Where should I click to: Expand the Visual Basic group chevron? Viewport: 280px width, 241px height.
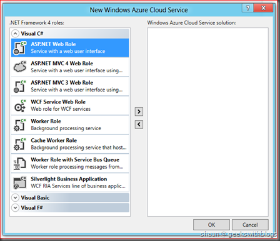pyautogui.click(x=15, y=197)
